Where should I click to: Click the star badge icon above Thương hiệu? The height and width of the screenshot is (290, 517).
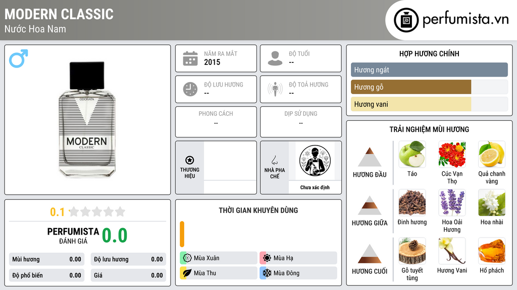[190, 160]
